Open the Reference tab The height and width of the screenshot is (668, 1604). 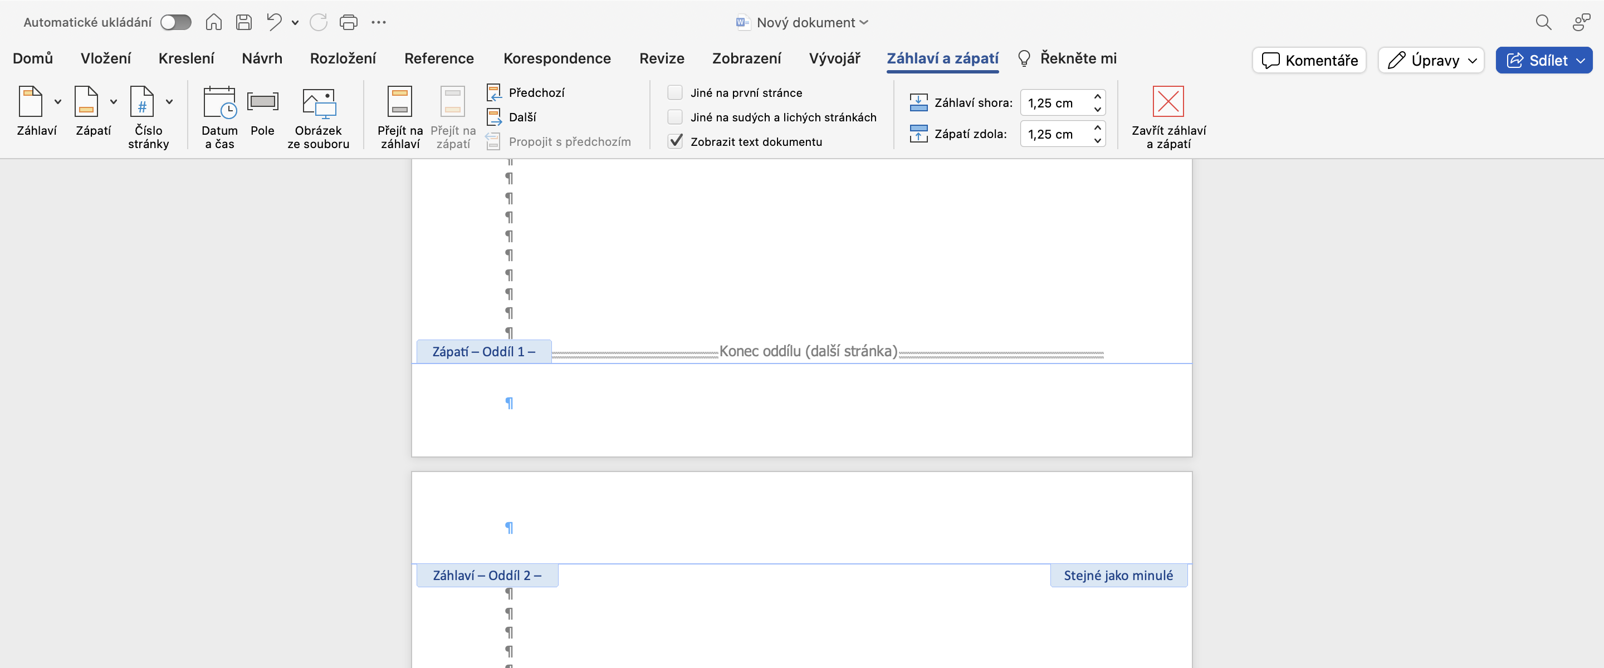coord(438,58)
